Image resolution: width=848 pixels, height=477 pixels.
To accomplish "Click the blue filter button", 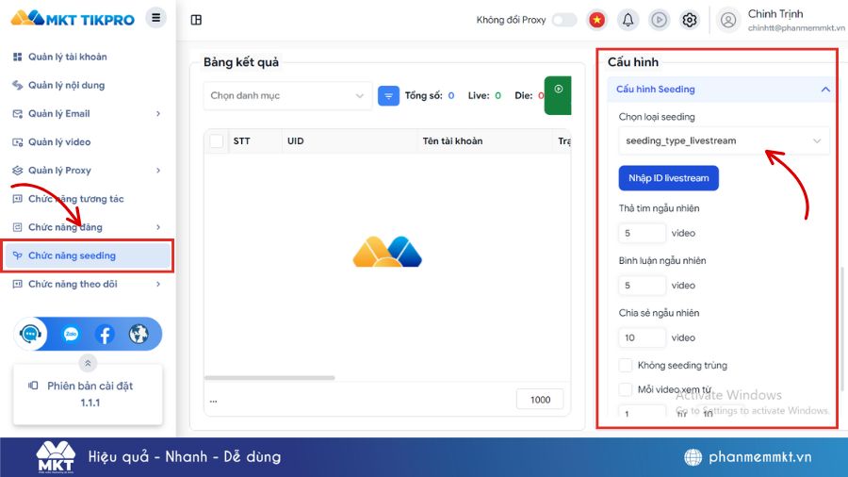I will coord(388,96).
